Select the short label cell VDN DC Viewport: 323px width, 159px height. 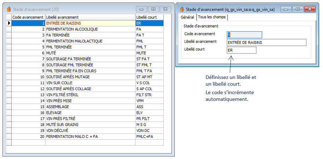pos(143,130)
